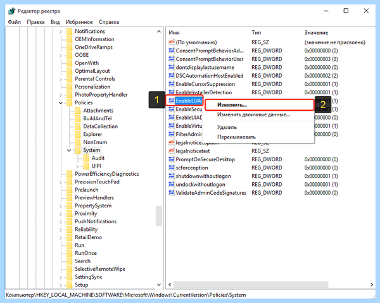Click the PromptOnSecureDesktop DWORD icon
380x303 pixels.
172,159
